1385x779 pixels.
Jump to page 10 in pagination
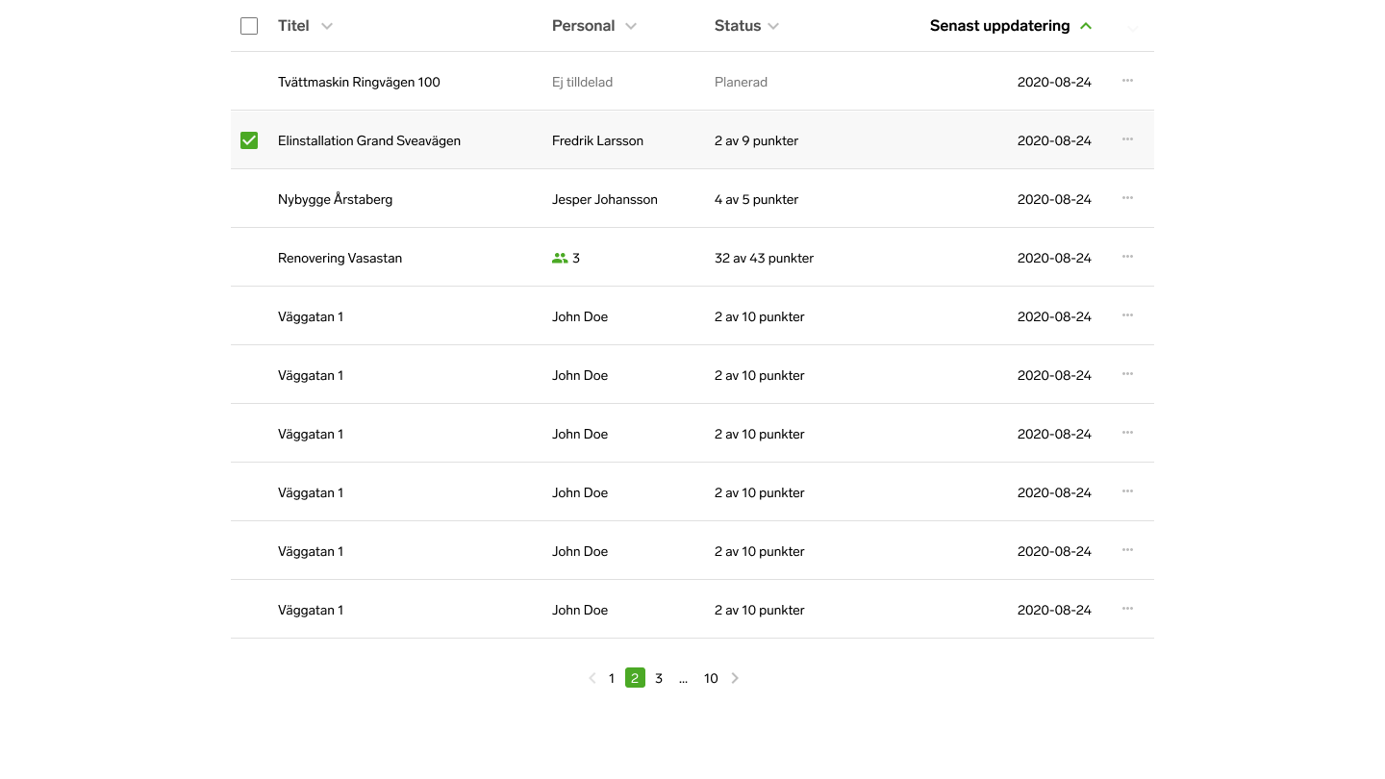(x=711, y=678)
